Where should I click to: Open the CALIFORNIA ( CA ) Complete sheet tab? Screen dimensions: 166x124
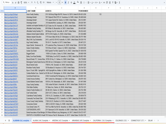click(102, 121)
